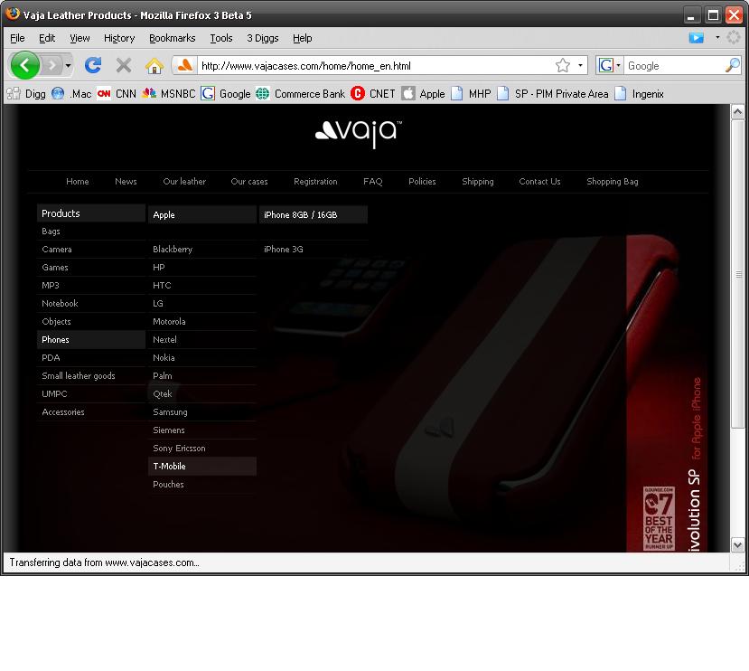This screenshot has height=671, width=749.
Task: Click the Best of the Year '07 badge
Action: [659, 519]
